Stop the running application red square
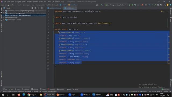Viewport: 172px width, 97px height. [142, 5]
